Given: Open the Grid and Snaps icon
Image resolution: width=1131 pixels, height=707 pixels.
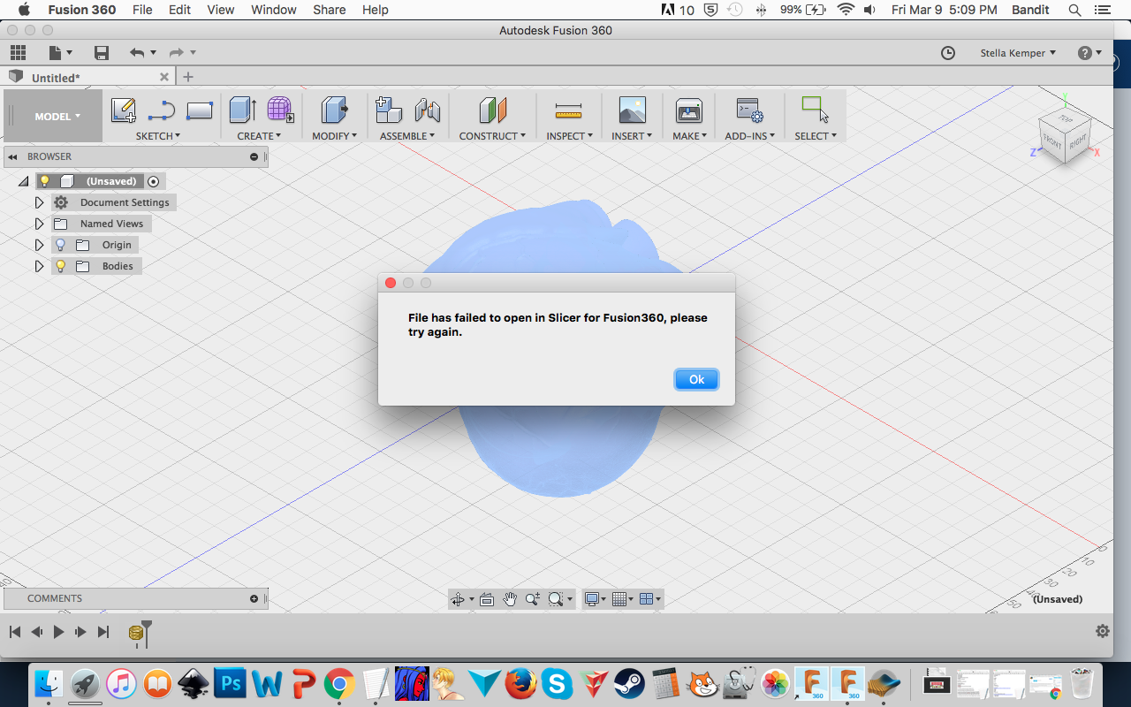Looking at the screenshot, I should tap(619, 599).
